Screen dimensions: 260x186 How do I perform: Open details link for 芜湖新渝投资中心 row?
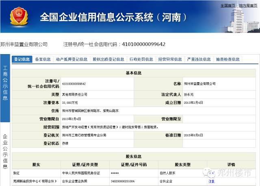click(211, 182)
